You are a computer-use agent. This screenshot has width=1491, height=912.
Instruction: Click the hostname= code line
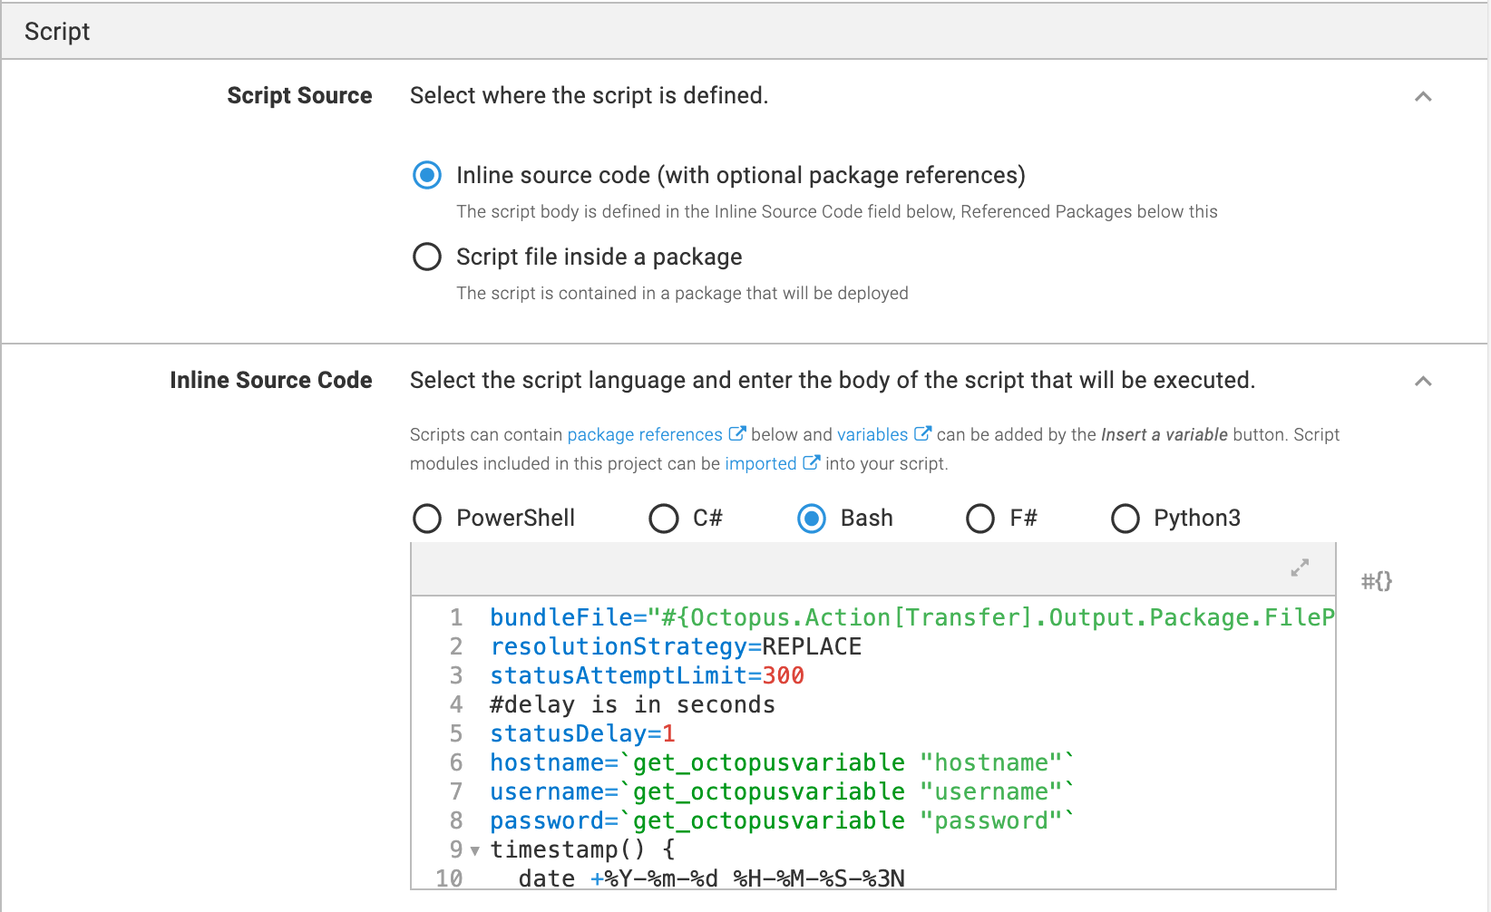[782, 762]
